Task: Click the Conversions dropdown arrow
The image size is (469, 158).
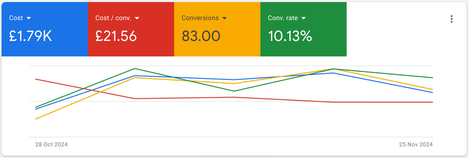Action: (225, 18)
